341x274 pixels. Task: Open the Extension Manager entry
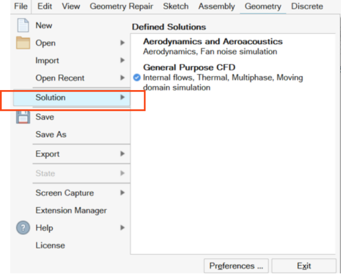71,210
